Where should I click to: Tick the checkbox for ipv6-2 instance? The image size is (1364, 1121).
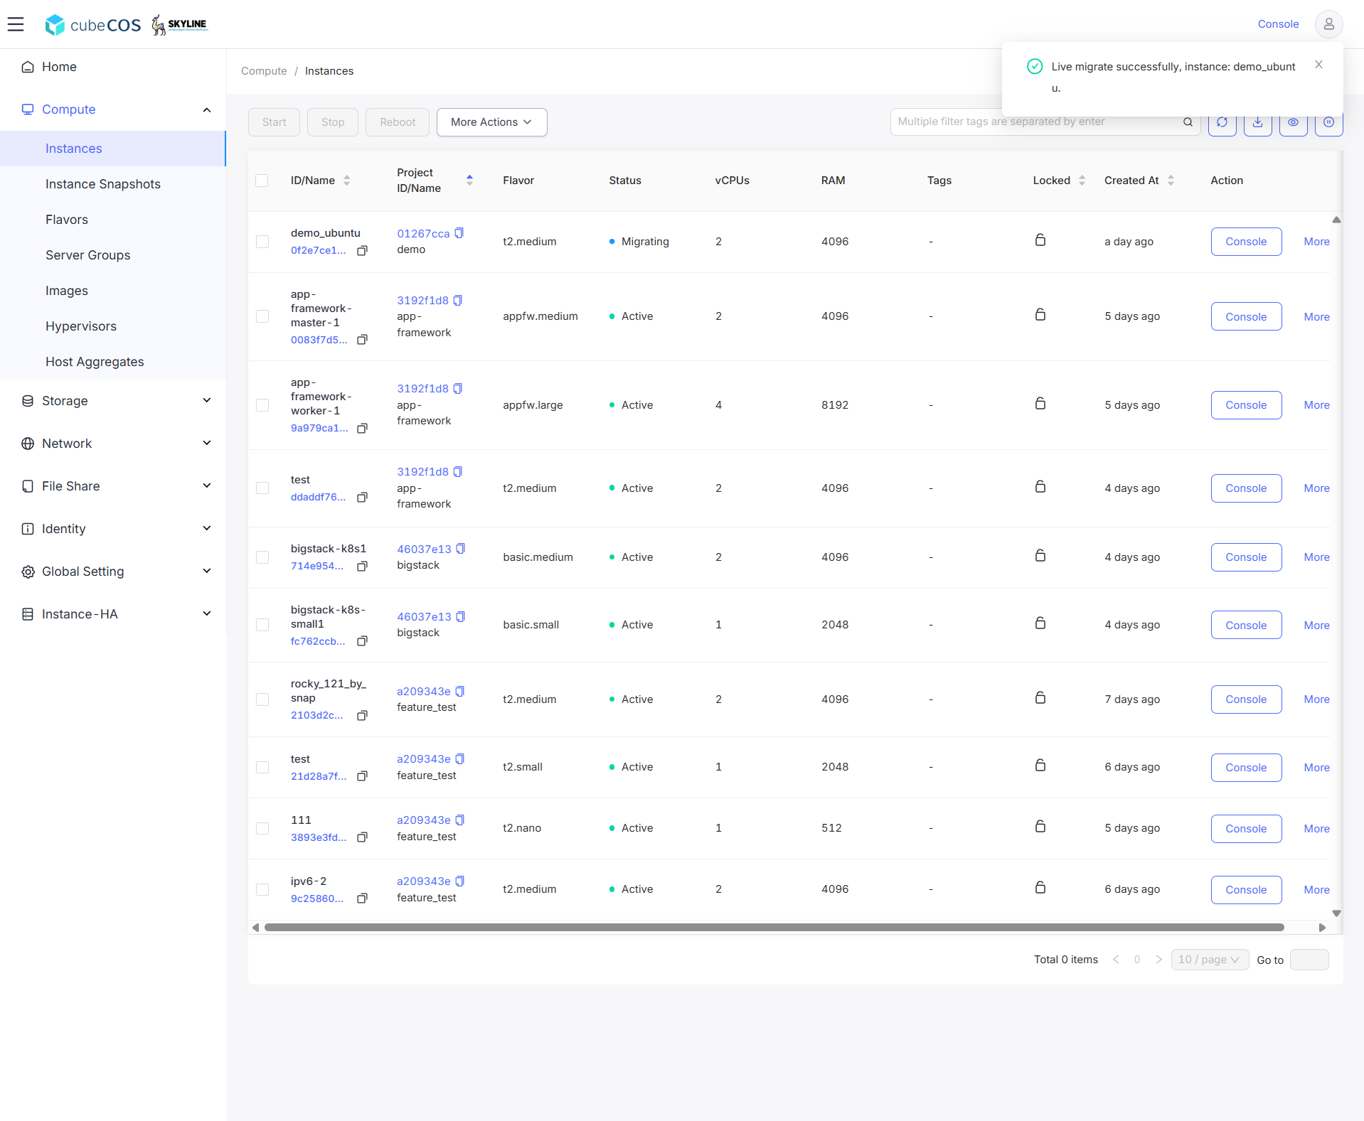[x=262, y=889]
